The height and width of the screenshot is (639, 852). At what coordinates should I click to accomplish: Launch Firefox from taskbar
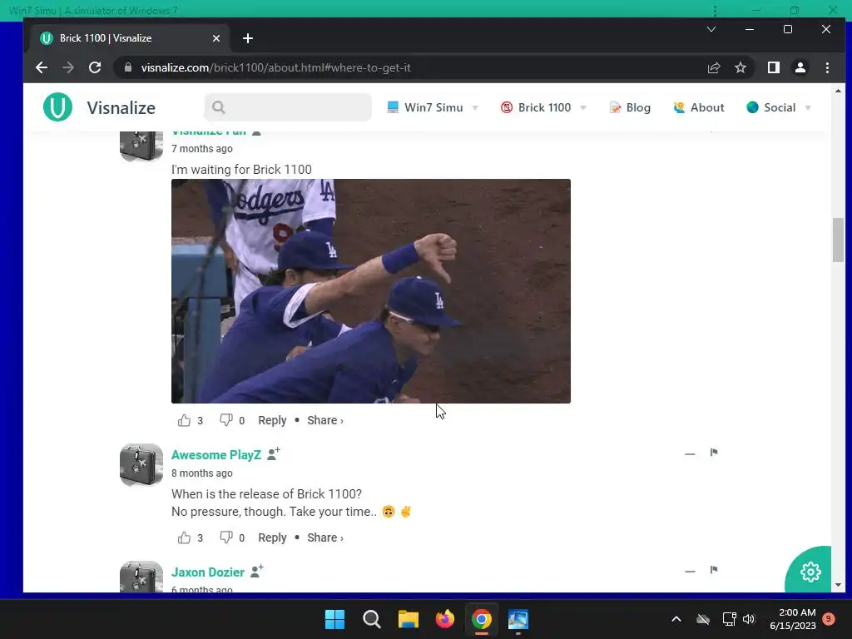[444, 619]
